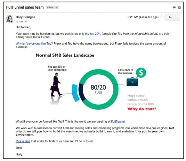
Task: Click the red 'Why do that?' text
Action: (142, 109)
